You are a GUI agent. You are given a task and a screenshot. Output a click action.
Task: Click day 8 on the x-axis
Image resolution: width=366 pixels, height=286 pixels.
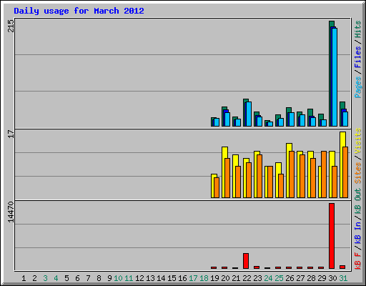pyautogui.click(x=99, y=278)
